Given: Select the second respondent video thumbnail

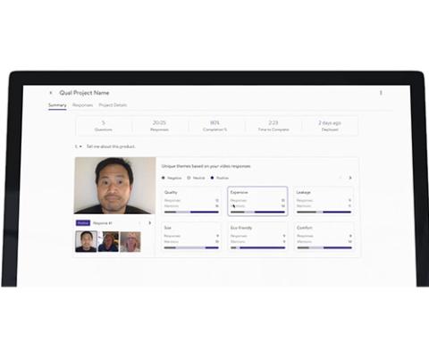Looking at the screenshot, I should point(108,242).
